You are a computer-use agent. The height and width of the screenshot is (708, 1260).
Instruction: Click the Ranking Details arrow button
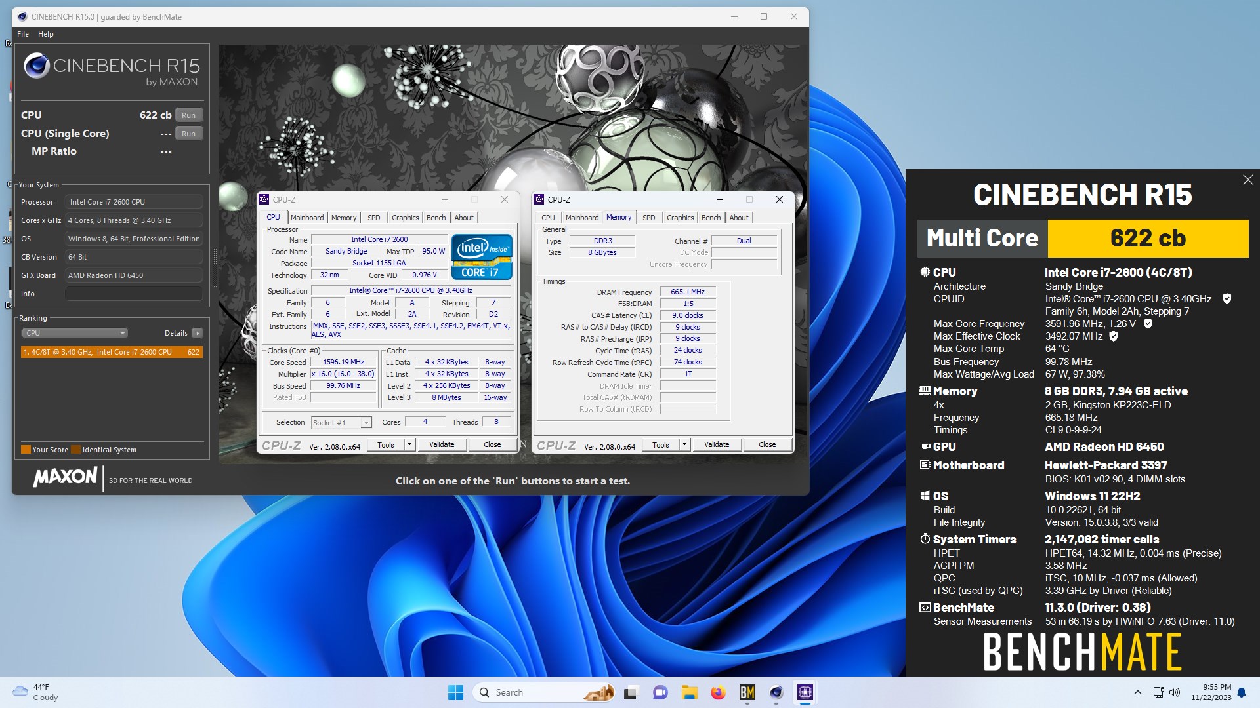pos(197,333)
